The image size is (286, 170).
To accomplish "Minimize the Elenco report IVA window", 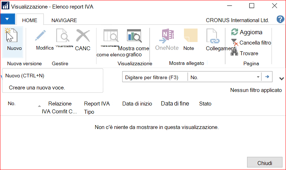I will (x=230, y=6).
